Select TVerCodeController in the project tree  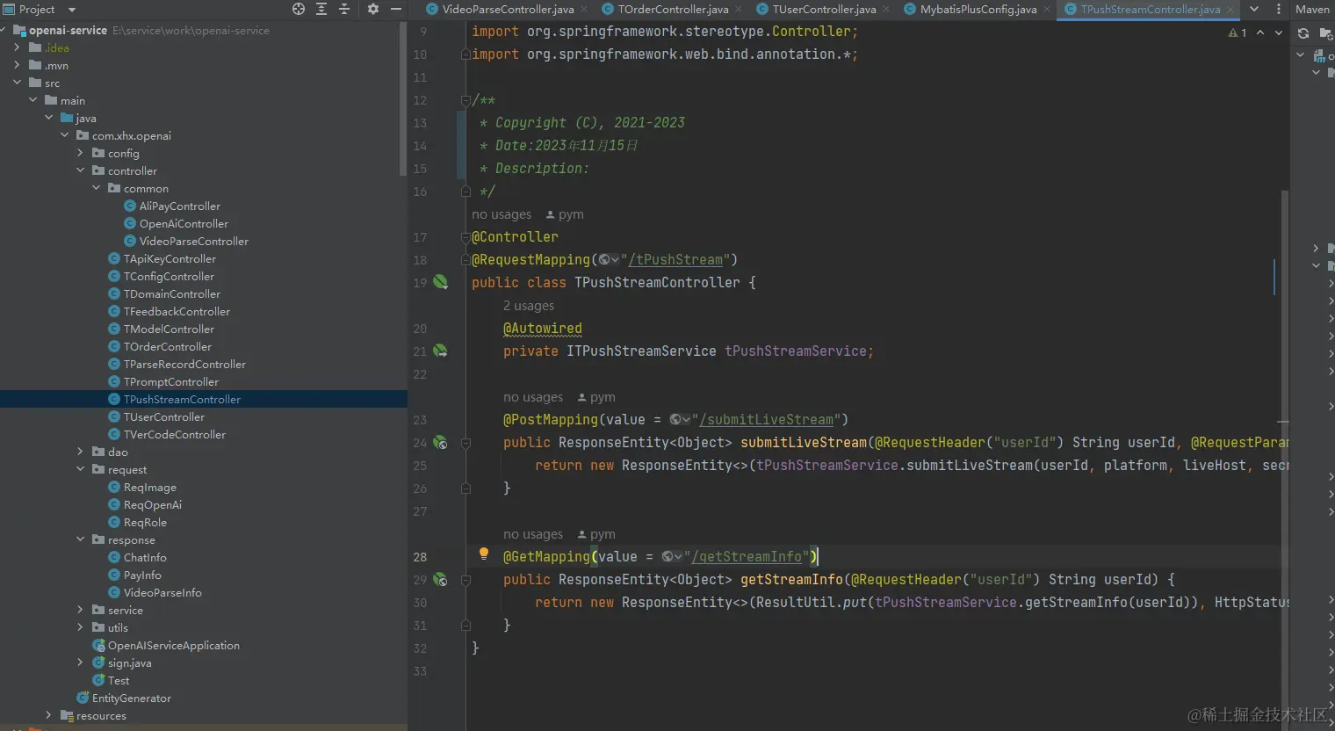coord(175,434)
